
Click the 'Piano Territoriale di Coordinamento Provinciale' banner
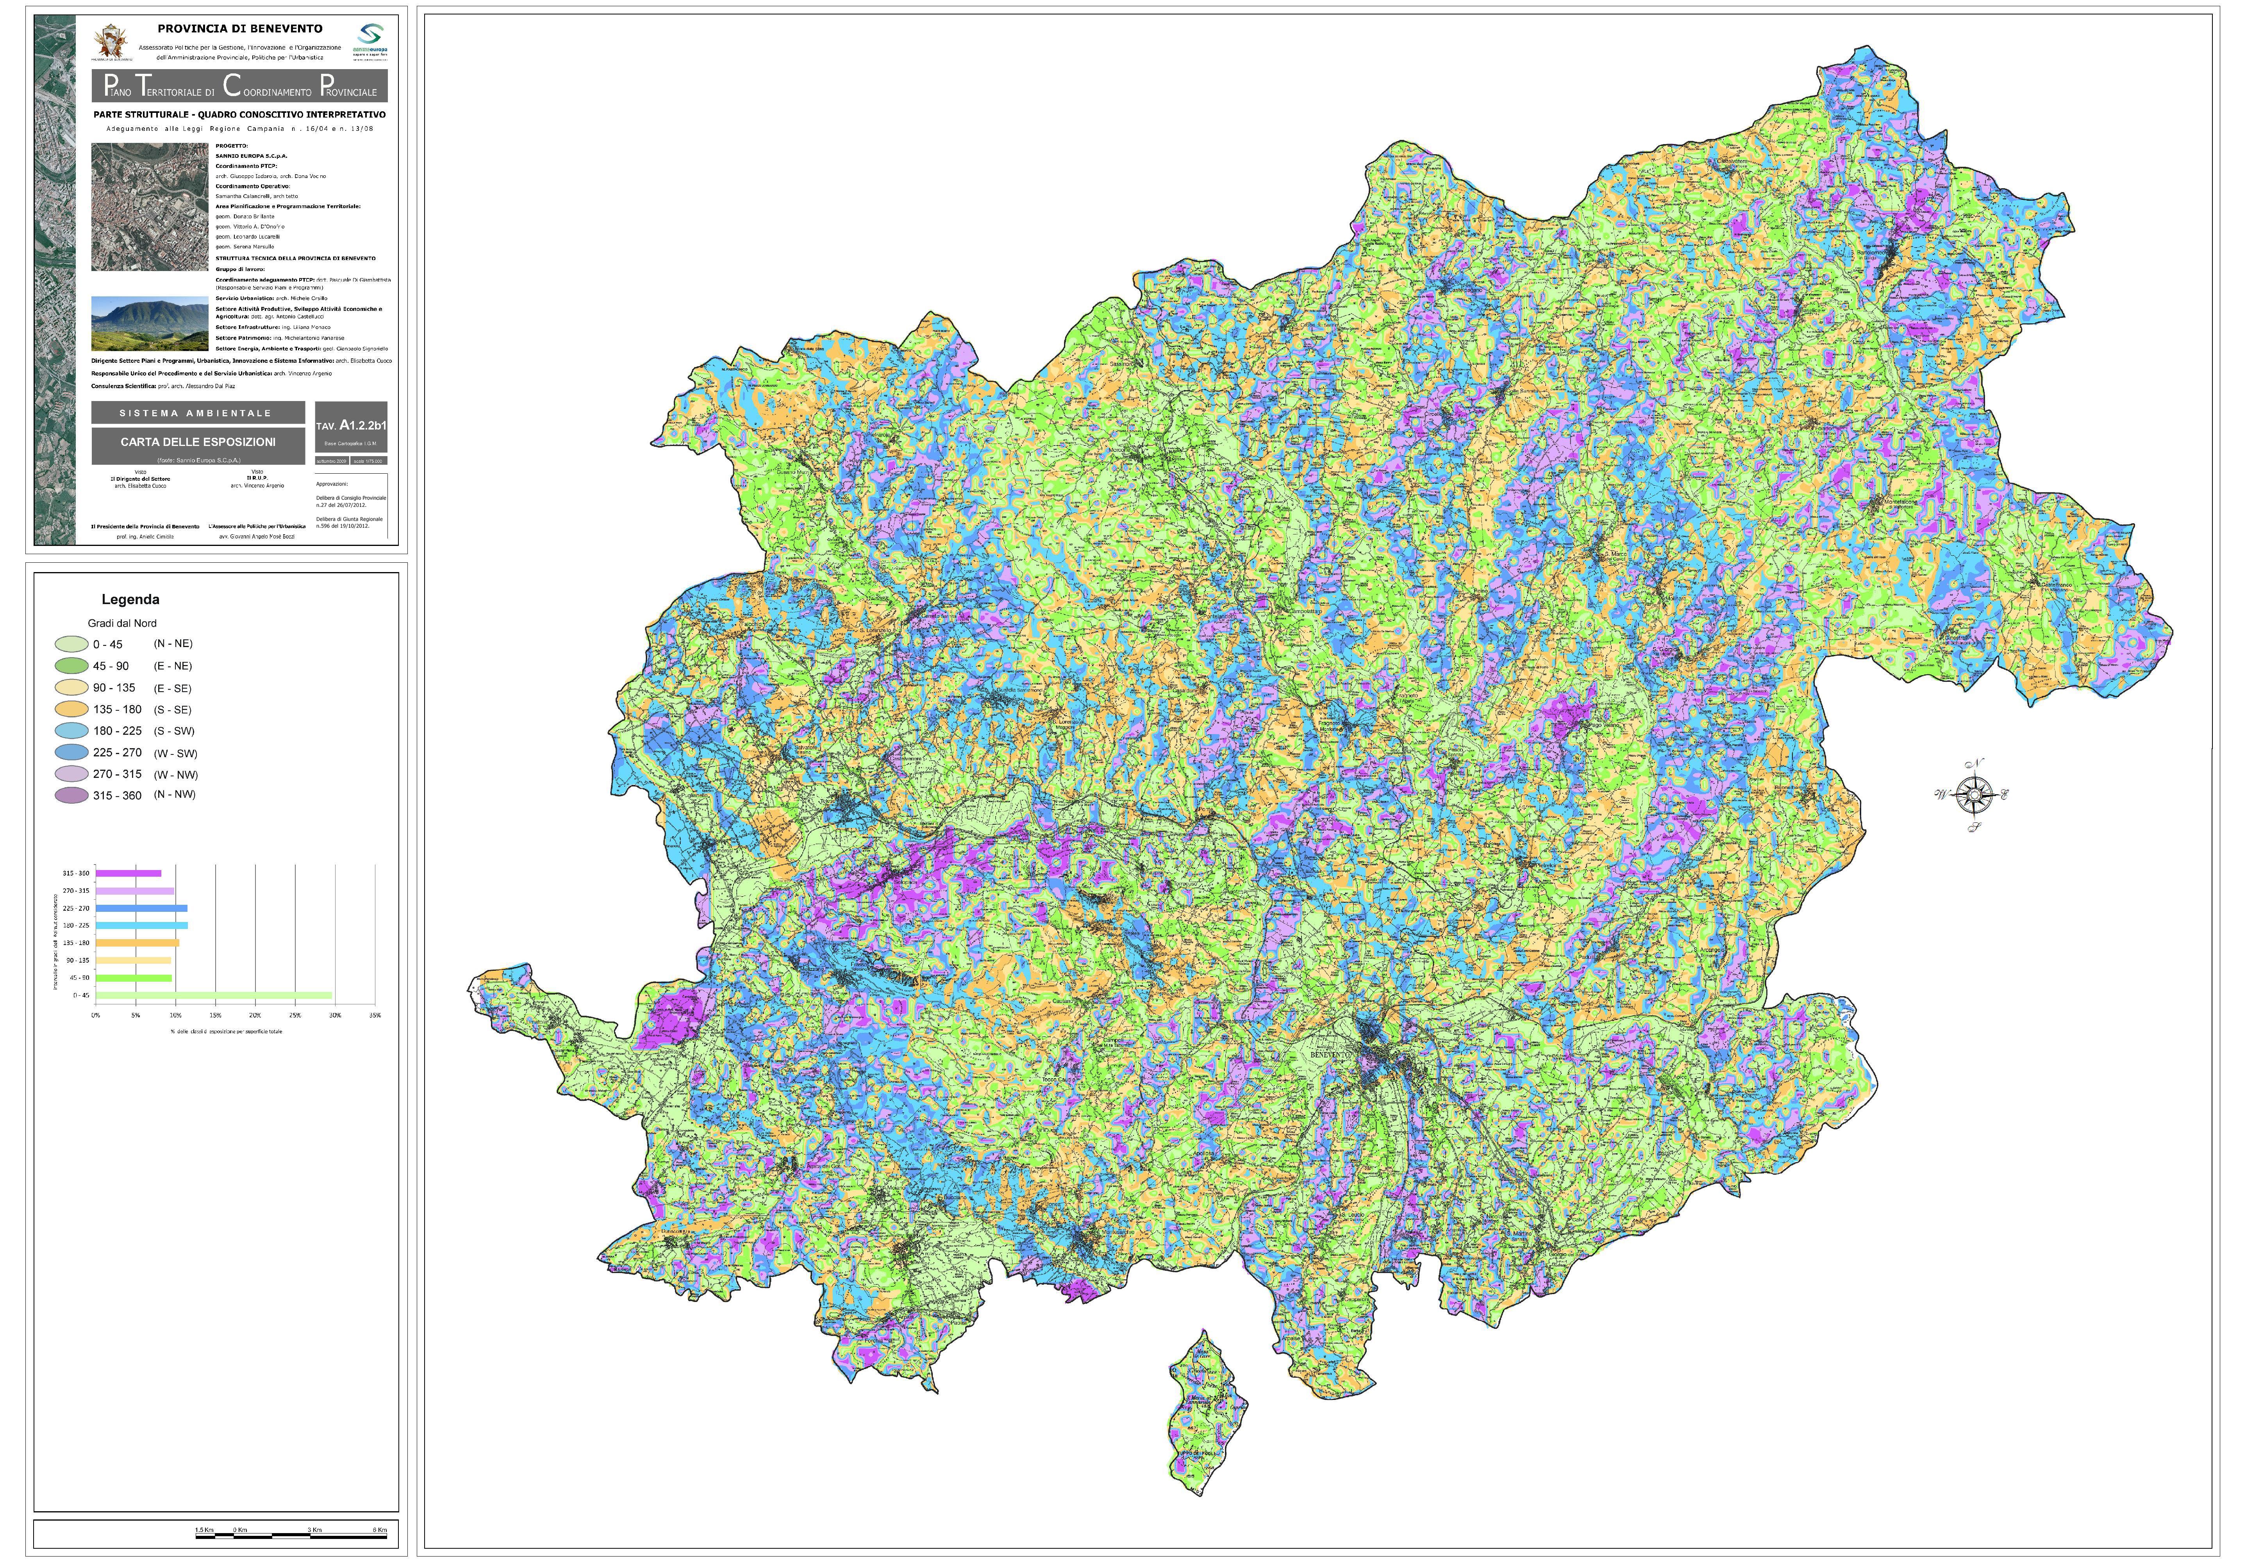tap(240, 86)
